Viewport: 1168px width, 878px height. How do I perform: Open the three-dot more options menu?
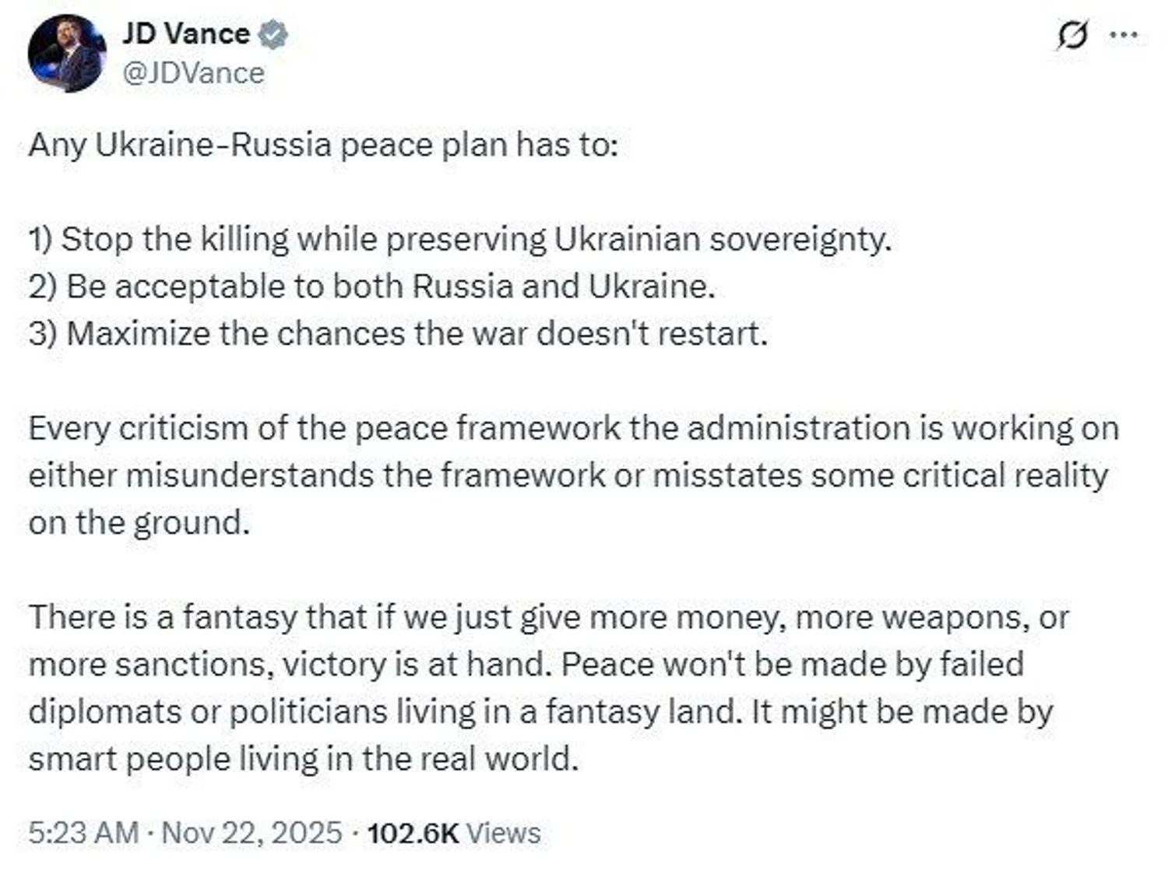pyautogui.click(x=1124, y=35)
